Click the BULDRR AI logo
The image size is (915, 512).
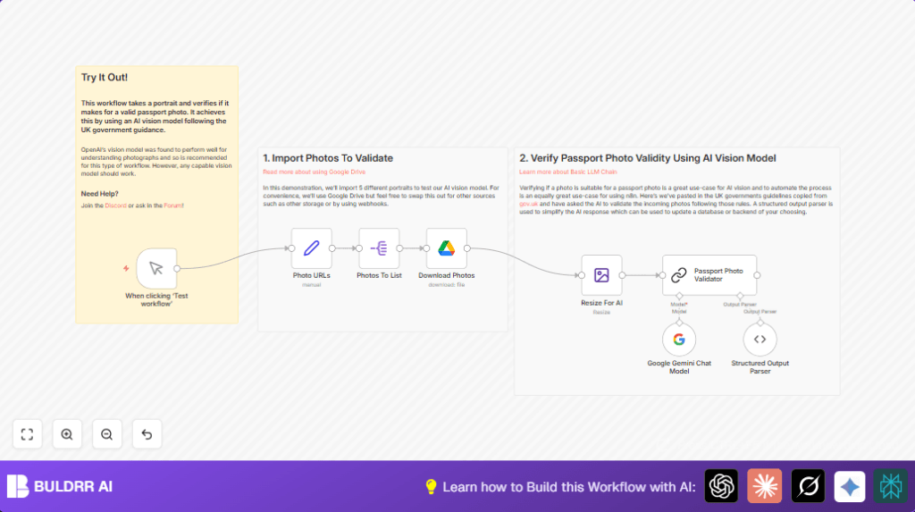[60, 486]
